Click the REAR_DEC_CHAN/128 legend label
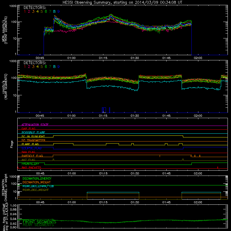 coord(38,186)
